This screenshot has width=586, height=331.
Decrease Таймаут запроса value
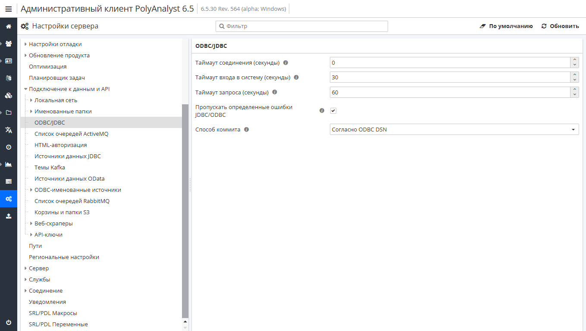coord(574,95)
